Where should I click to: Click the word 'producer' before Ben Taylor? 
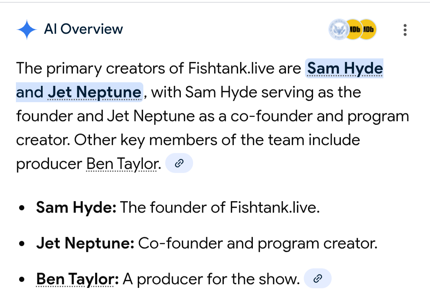(49, 164)
